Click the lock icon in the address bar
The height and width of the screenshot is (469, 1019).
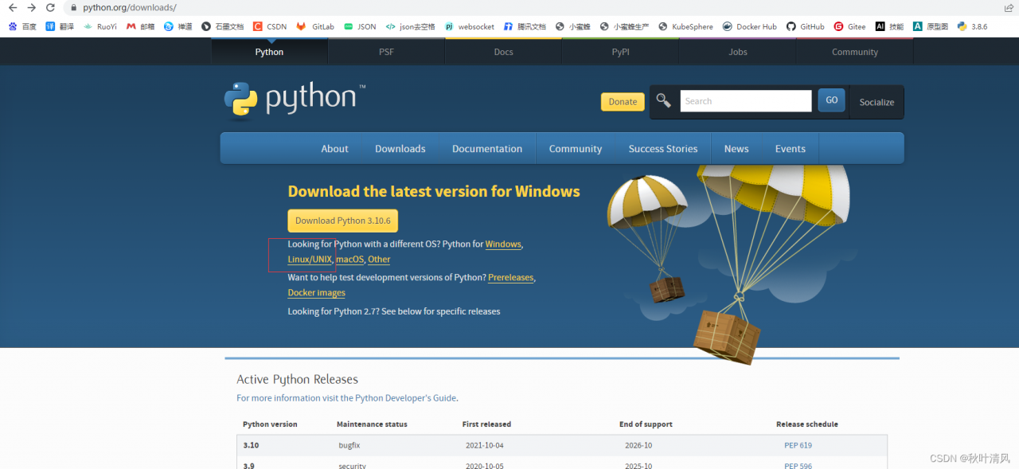pos(74,8)
